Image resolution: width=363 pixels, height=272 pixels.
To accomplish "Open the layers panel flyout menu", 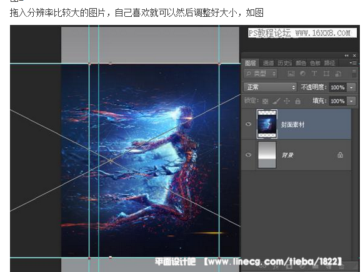I will [353, 62].
